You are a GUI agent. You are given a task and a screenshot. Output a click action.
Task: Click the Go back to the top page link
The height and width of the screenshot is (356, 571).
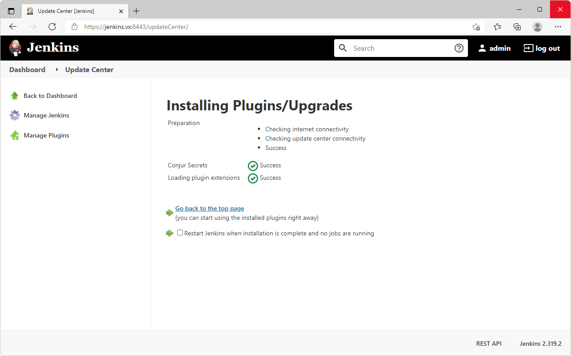pyautogui.click(x=210, y=208)
